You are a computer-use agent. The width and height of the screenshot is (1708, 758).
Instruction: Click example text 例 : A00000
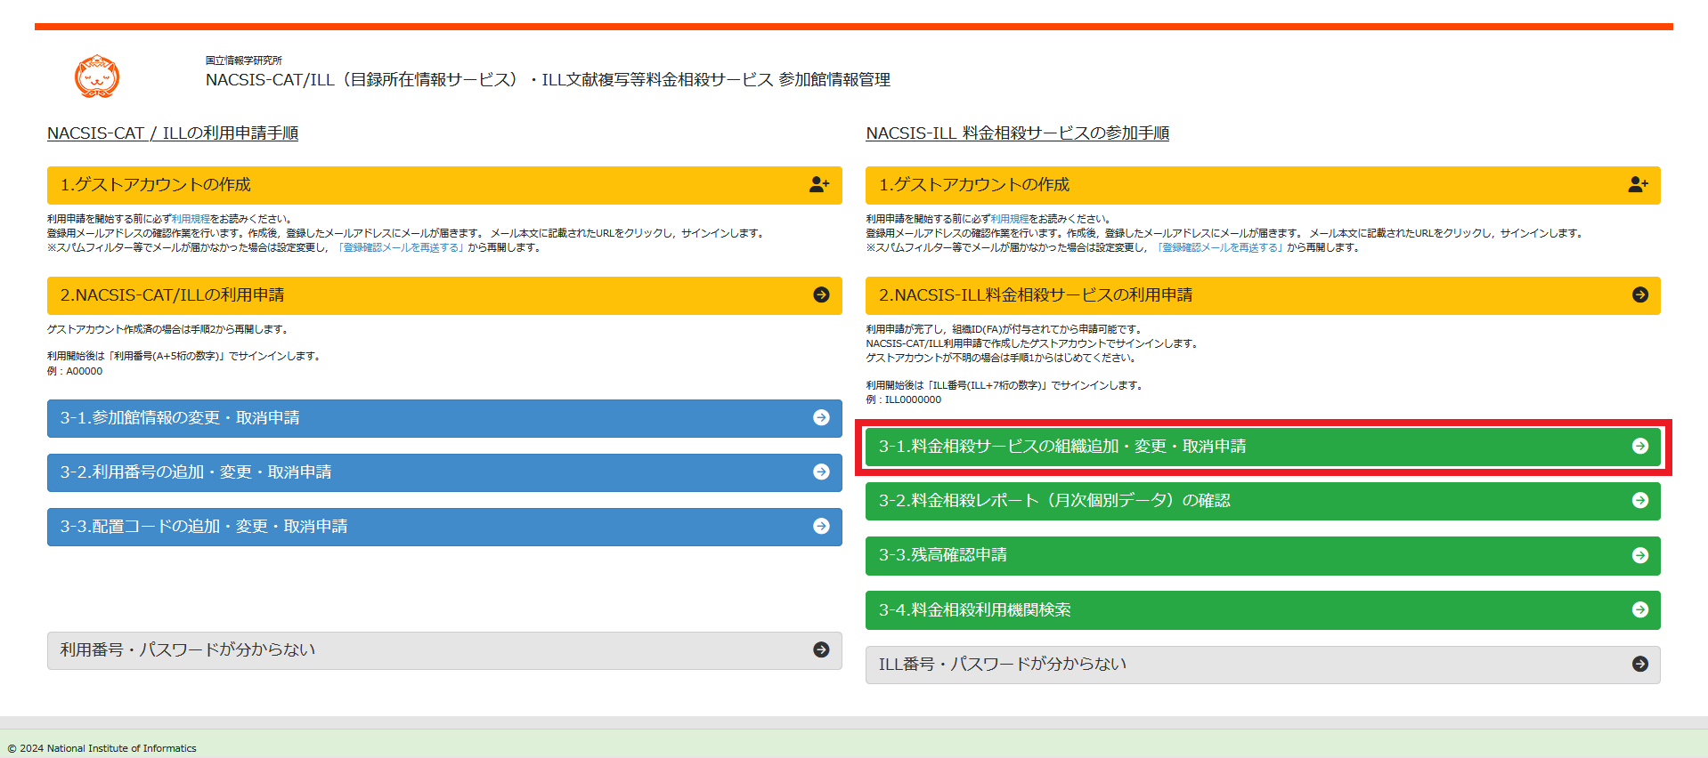point(75,371)
